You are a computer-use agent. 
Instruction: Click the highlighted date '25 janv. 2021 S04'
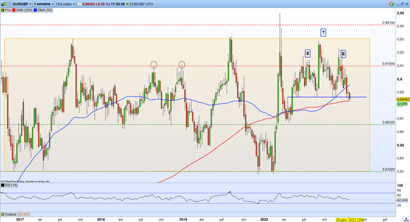(350, 220)
